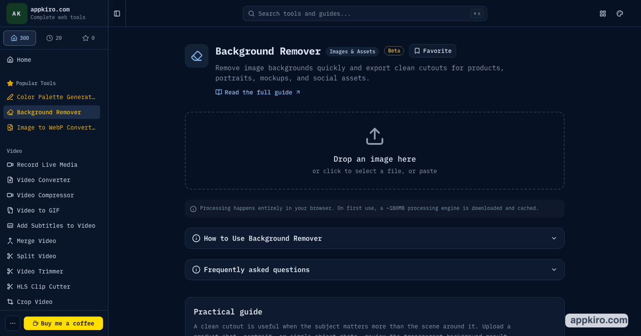This screenshot has width=641, height=336.
Task: Open the theme palette icon
Action: point(620,13)
